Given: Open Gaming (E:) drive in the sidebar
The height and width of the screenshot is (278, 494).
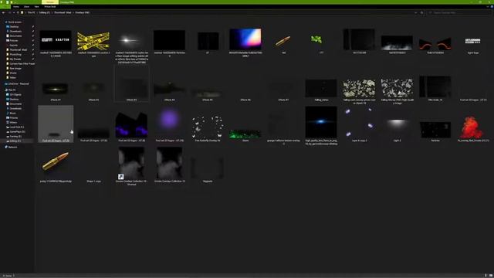Looking at the screenshot, I should pyautogui.click(x=15, y=137).
